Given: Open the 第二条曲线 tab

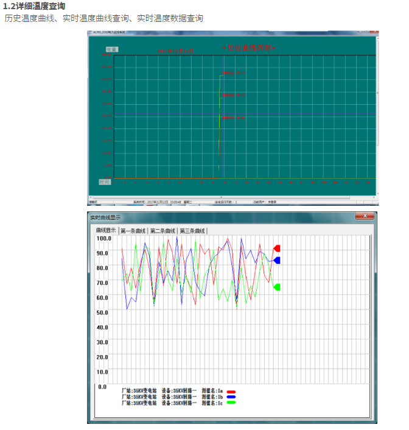Looking at the screenshot, I should [x=163, y=231].
